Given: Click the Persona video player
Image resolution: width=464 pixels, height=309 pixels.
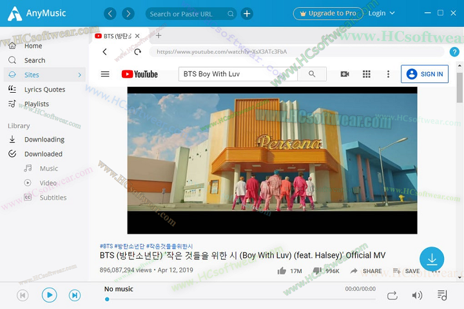Looking at the screenshot, I should [x=272, y=160].
